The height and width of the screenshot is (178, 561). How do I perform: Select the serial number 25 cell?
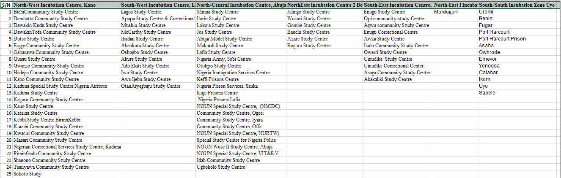(x=7, y=174)
